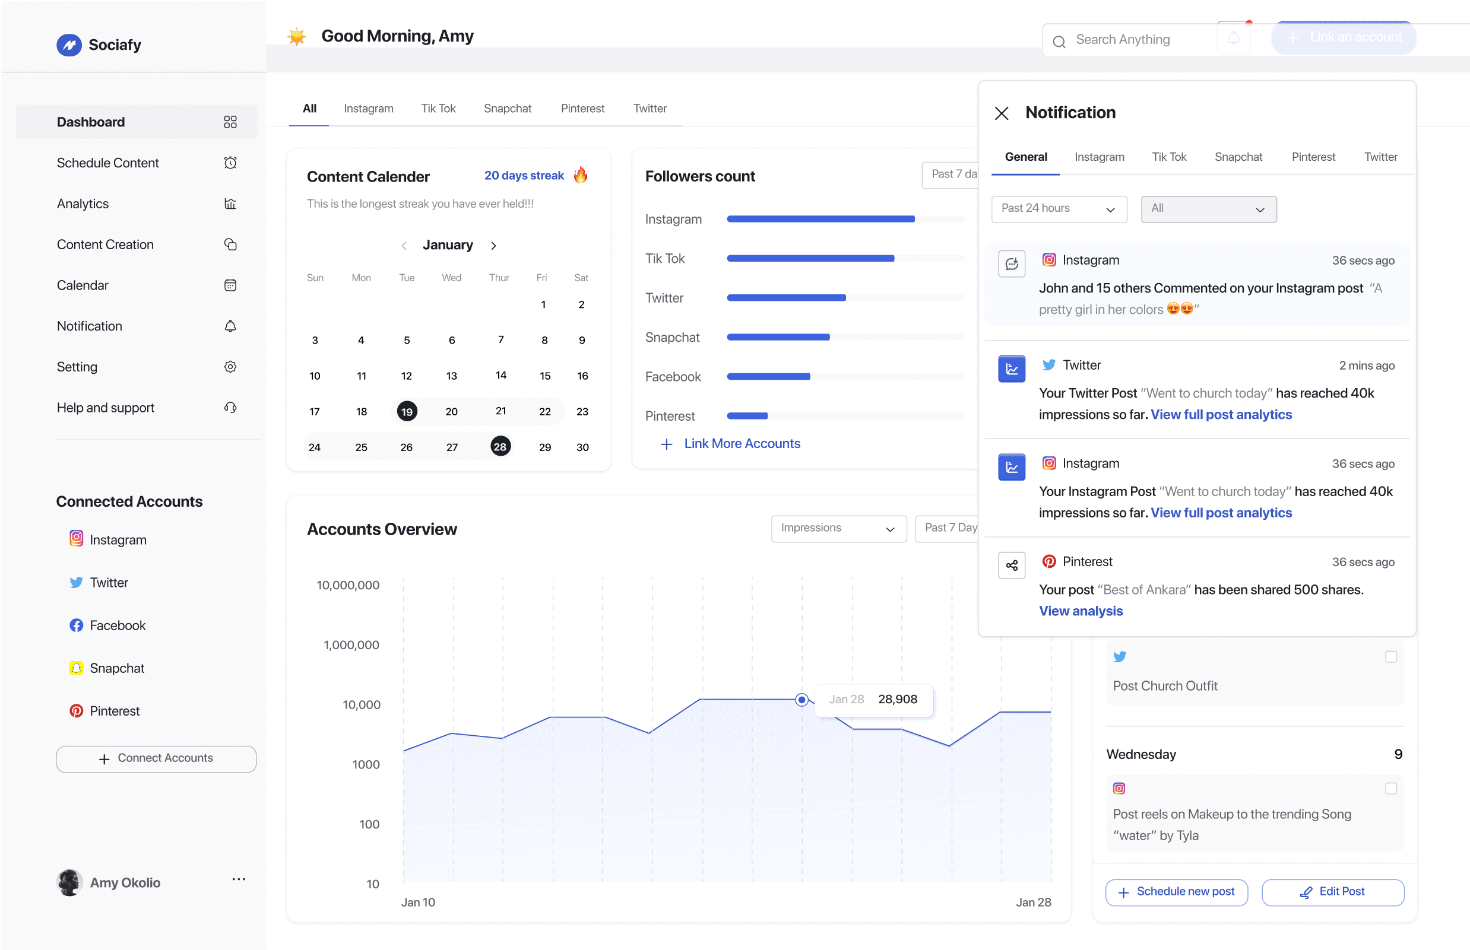Open the Past 24 hours dropdown
This screenshot has width=1470, height=950.
pos(1059,209)
